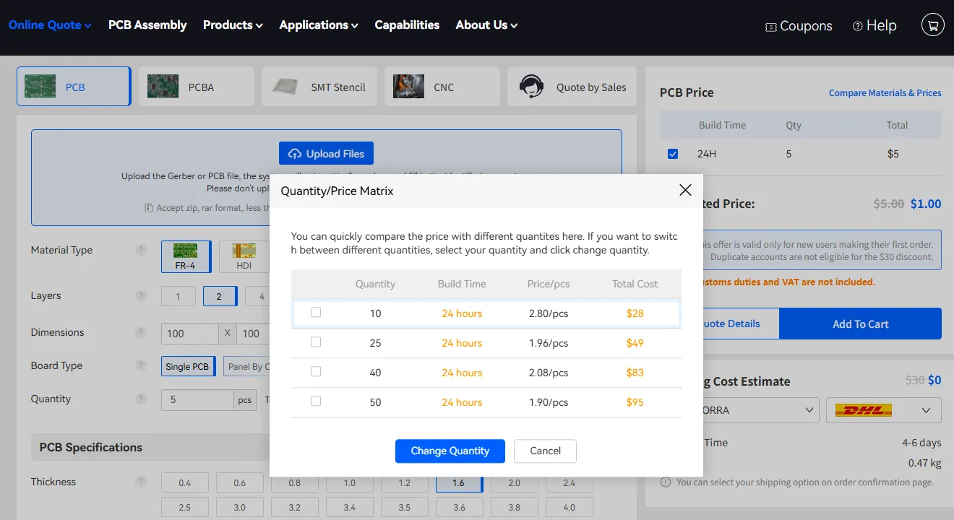Close the Quantity/Price Matrix dialog

click(685, 190)
